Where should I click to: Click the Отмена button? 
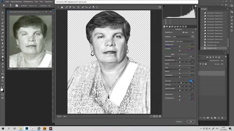tap(179, 122)
